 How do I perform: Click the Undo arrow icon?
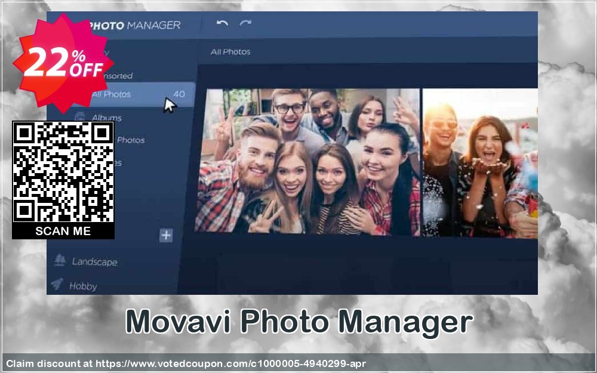pyautogui.click(x=222, y=24)
